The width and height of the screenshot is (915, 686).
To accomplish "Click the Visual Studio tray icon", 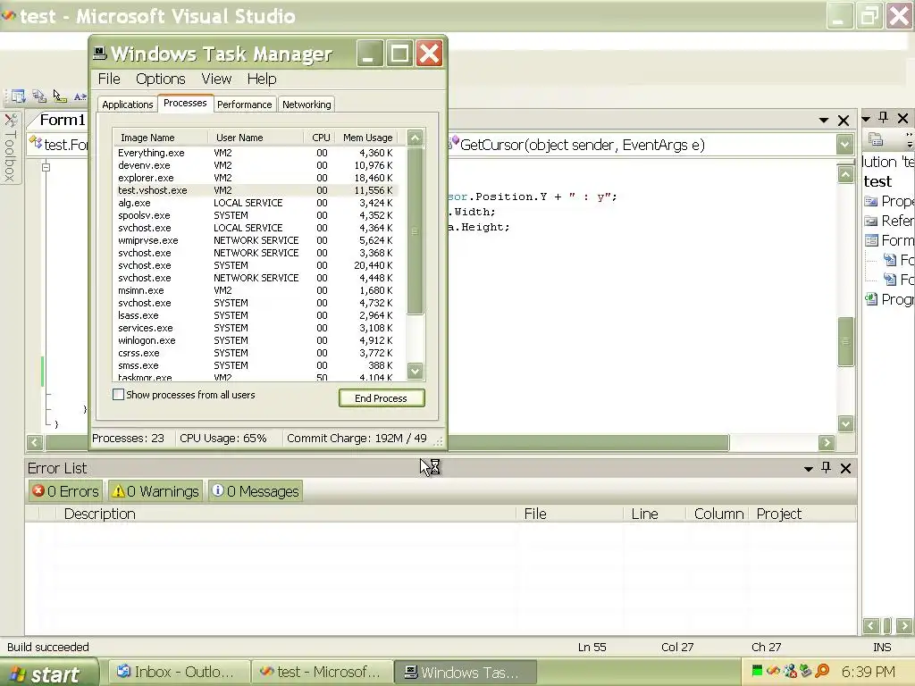I will 773,671.
